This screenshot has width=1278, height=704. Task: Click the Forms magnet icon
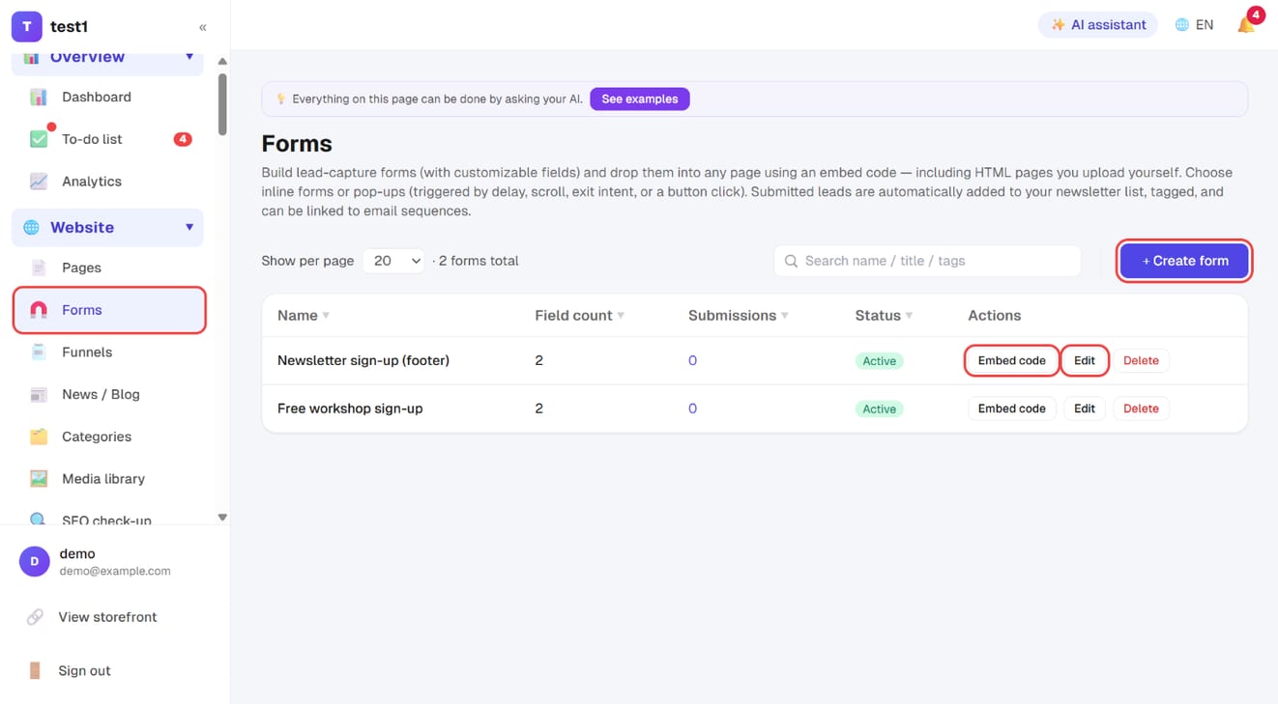pos(39,310)
